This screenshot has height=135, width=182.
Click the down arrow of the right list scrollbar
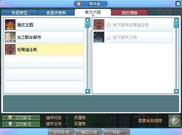pyautogui.click(x=176, y=91)
